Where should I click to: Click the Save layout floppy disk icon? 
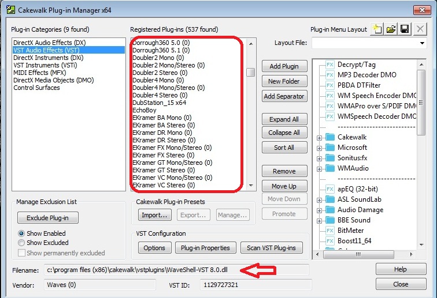coord(405,29)
